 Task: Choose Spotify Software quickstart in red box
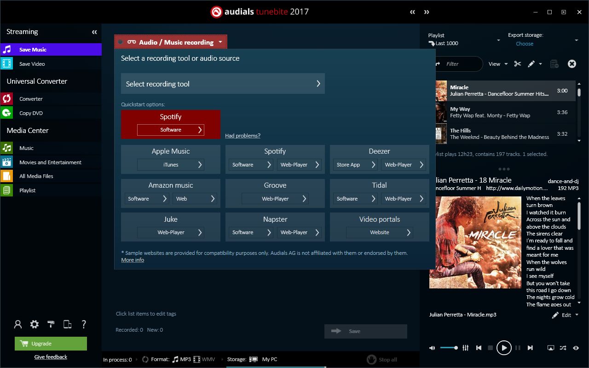pos(171,130)
